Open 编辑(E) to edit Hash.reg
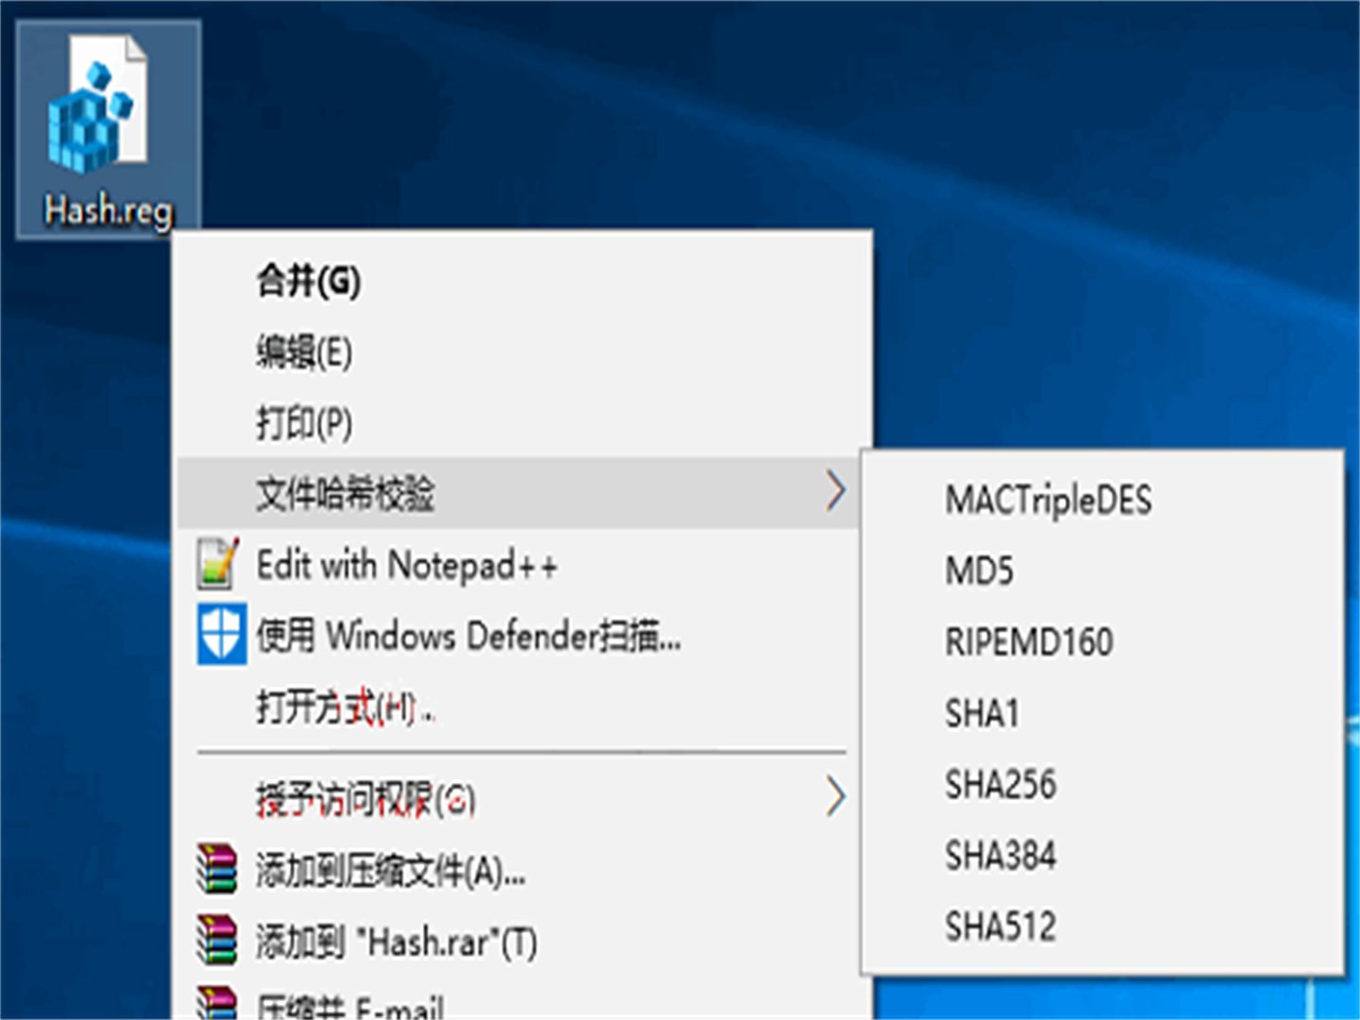Image resolution: width=1360 pixels, height=1020 pixels. pyautogui.click(x=305, y=350)
